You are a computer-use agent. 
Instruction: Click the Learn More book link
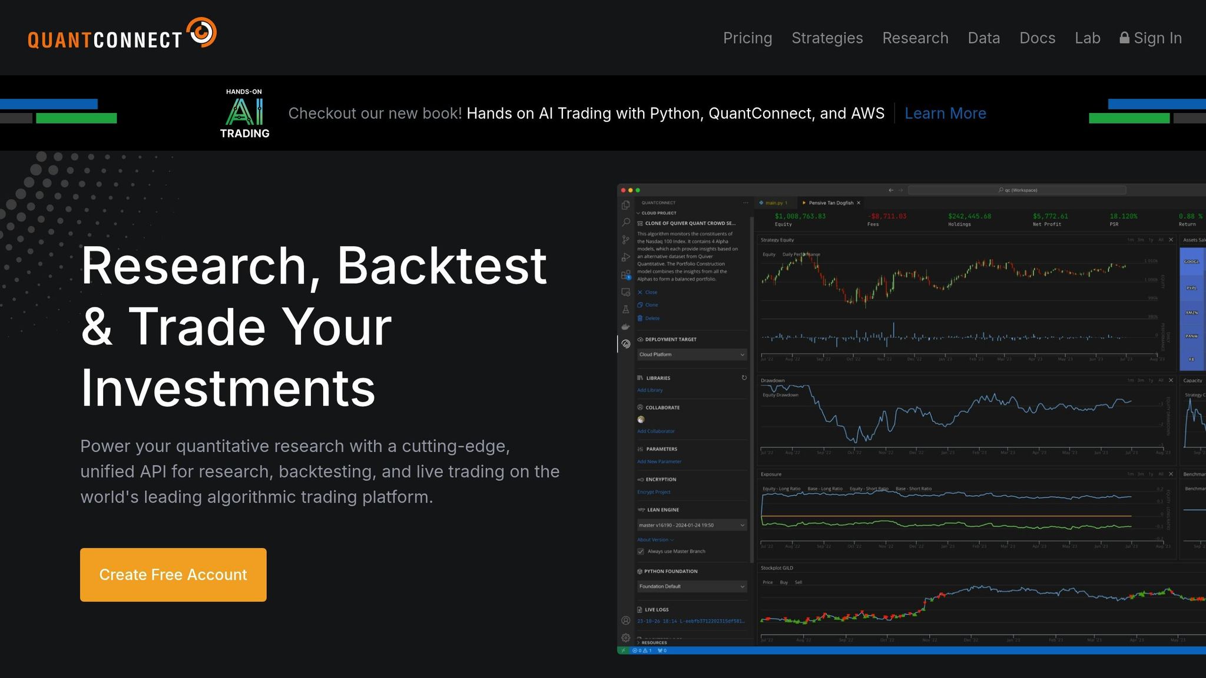(x=945, y=114)
